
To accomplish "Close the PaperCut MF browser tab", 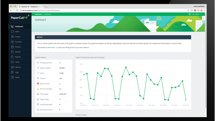I will (42, 7).
